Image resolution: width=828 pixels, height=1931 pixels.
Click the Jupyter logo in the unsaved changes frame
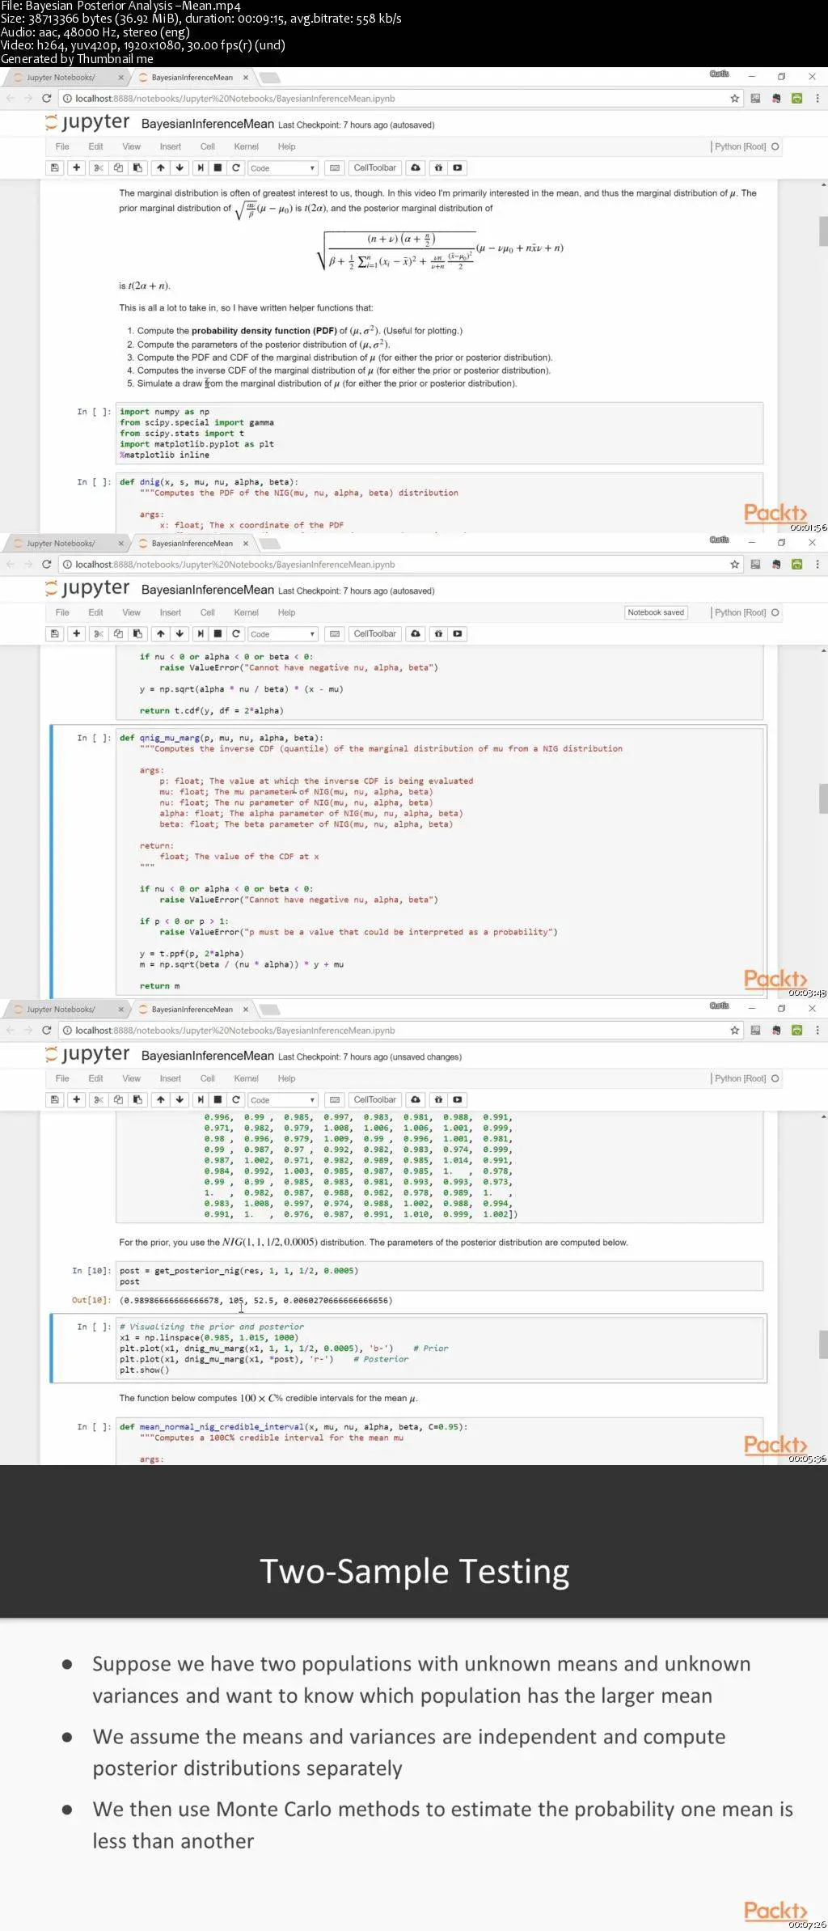[x=87, y=1054]
